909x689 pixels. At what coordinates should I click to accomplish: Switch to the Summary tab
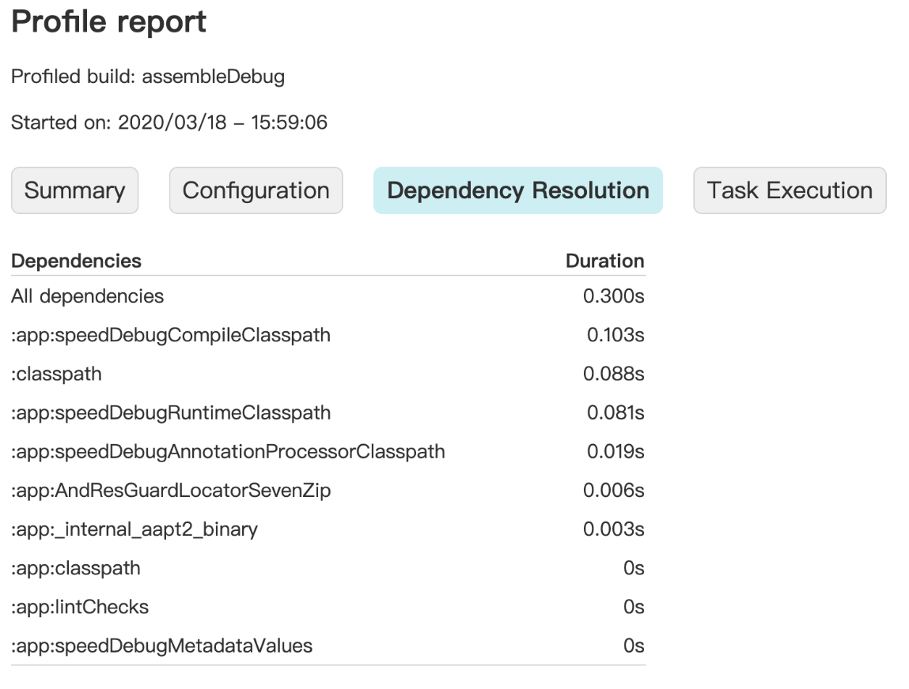74,190
